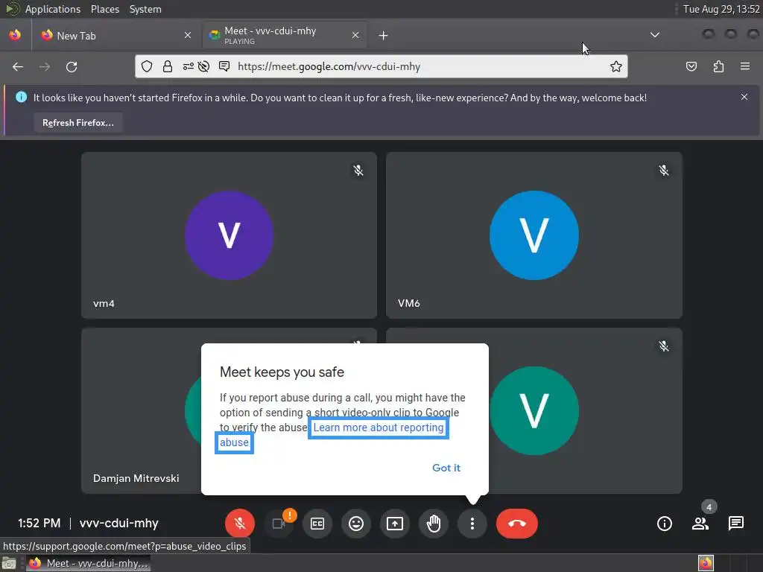Select the Meet - vvv-cdui-mhy tab
This screenshot has width=763, height=572.
285,36
